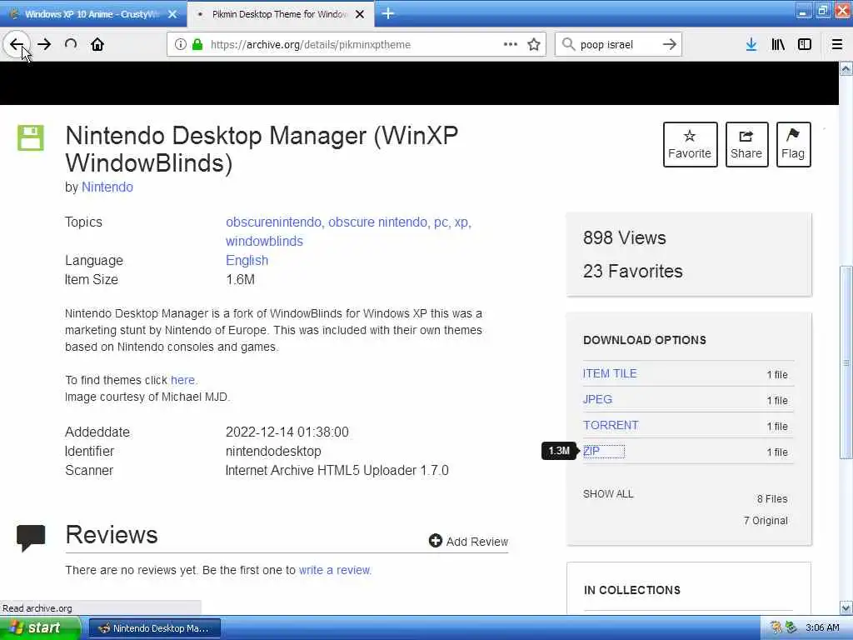Image resolution: width=853 pixels, height=640 pixels.
Task: Click the identifier value 'nintendodesktop'
Action: click(x=273, y=451)
